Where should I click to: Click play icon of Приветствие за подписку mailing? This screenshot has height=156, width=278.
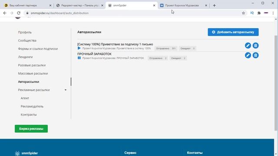pyautogui.click(x=79, y=48)
